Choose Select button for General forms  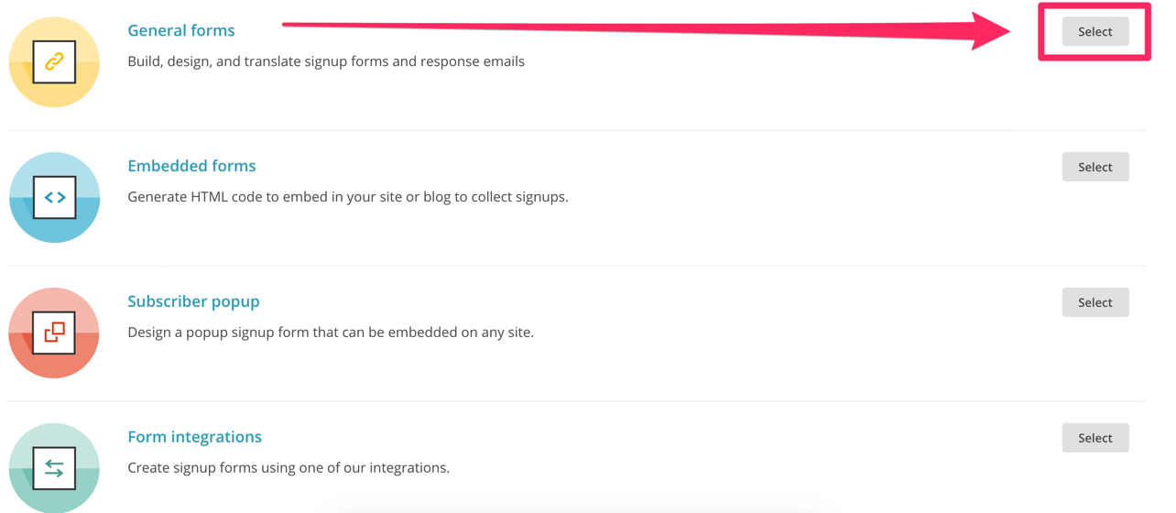coord(1095,31)
